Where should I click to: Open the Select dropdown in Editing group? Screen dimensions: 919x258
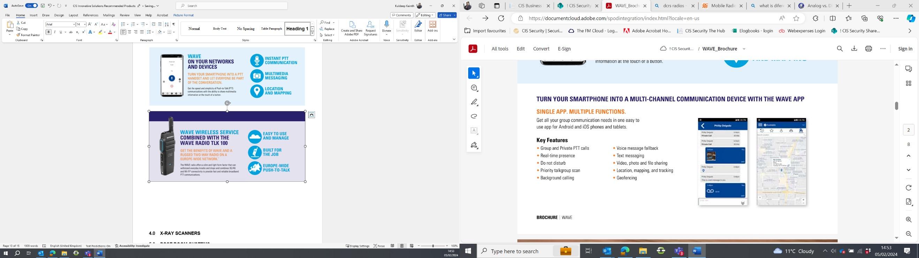(x=327, y=35)
